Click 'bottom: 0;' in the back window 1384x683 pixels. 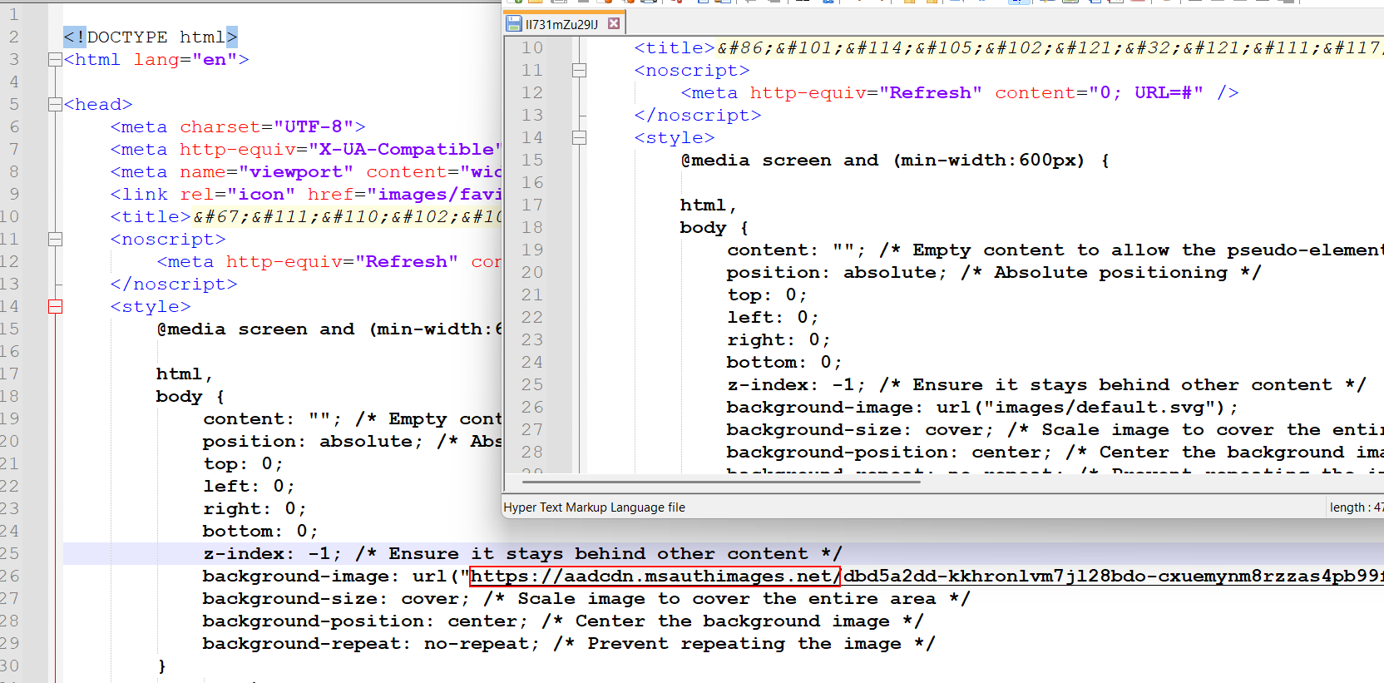coord(260,532)
